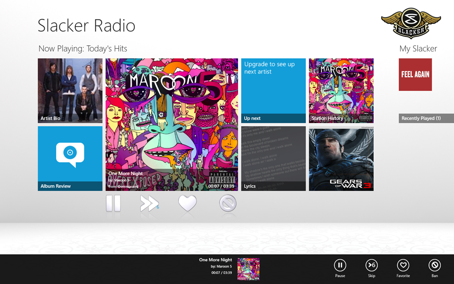The width and height of the screenshot is (454, 284).
Task: Click the album review speech bubble icon
Action: click(70, 154)
